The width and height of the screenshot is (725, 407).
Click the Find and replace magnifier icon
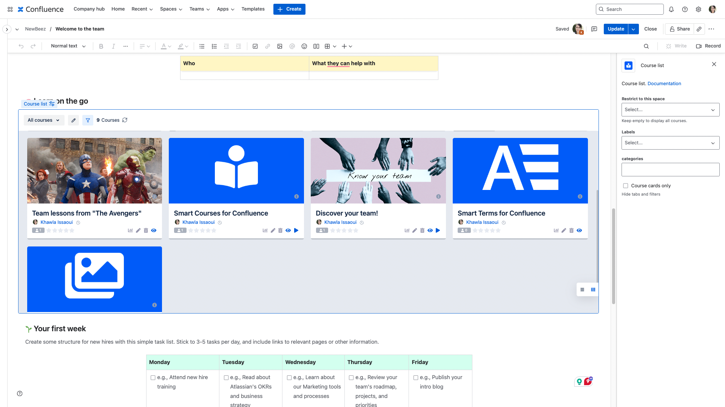pos(646,46)
